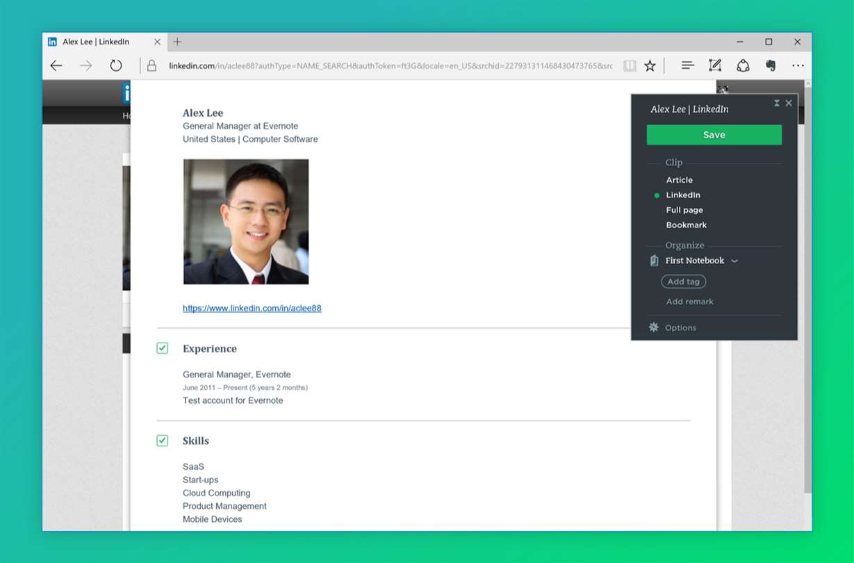This screenshot has width=854, height=563.
Task: Reload the page with refresh icon
Action: point(116,66)
